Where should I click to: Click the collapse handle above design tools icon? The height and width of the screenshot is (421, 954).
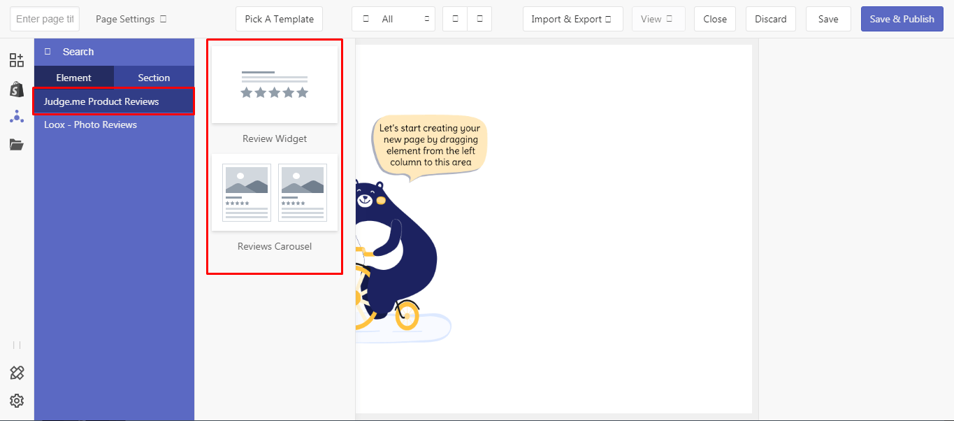click(17, 345)
